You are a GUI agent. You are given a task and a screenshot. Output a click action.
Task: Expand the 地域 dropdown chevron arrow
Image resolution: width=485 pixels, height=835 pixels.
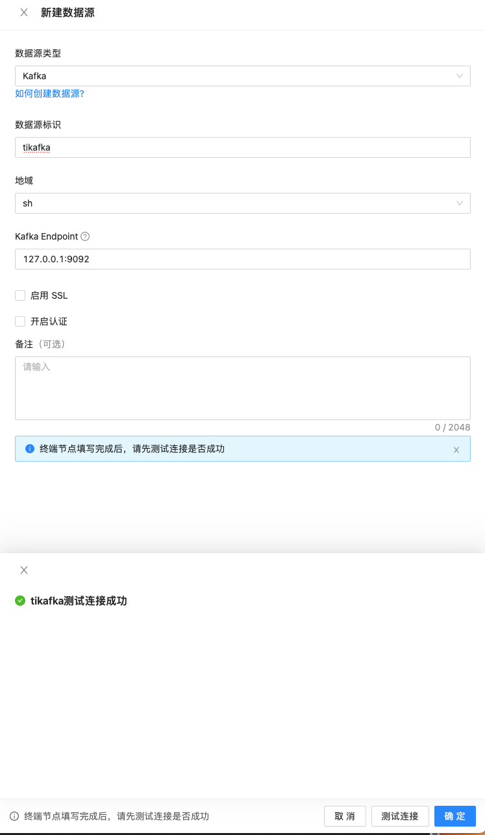coord(460,203)
